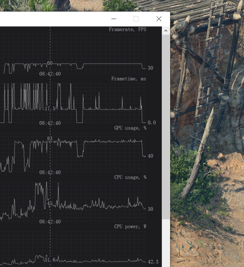Screen dimensions: 244x267
Task: Click the current framerate value 30
Action: pos(150,68)
